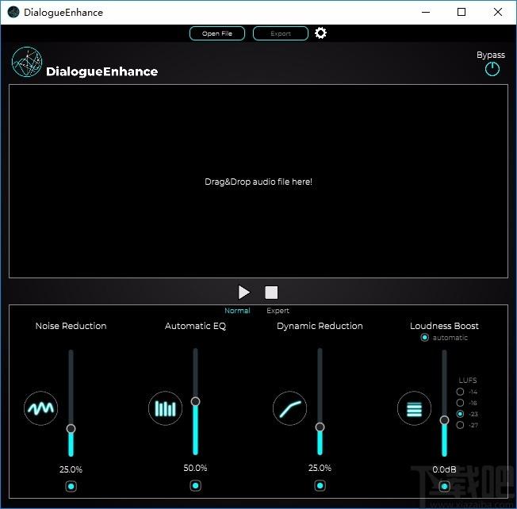Select the -14 LUFS option
This screenshot has width=517, height=509.
tap(460, 392)
